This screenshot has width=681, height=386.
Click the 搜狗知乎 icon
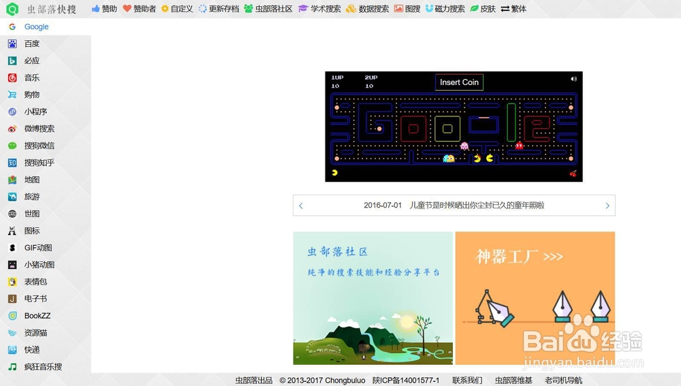tap(12, 163)
